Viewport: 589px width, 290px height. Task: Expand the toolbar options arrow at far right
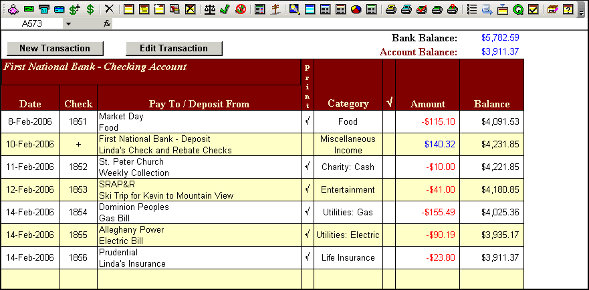coord(582,11)
